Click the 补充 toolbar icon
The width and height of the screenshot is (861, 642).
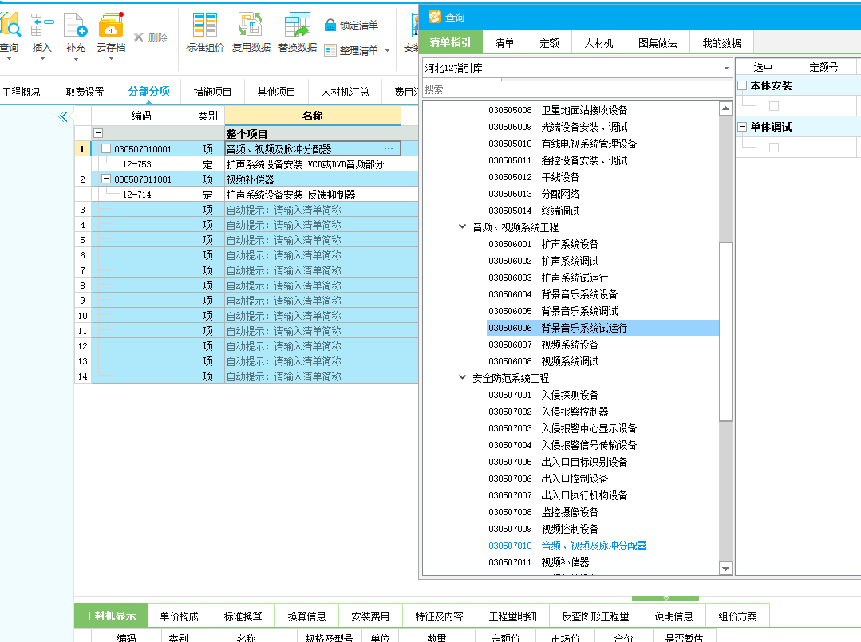[76, 26]
